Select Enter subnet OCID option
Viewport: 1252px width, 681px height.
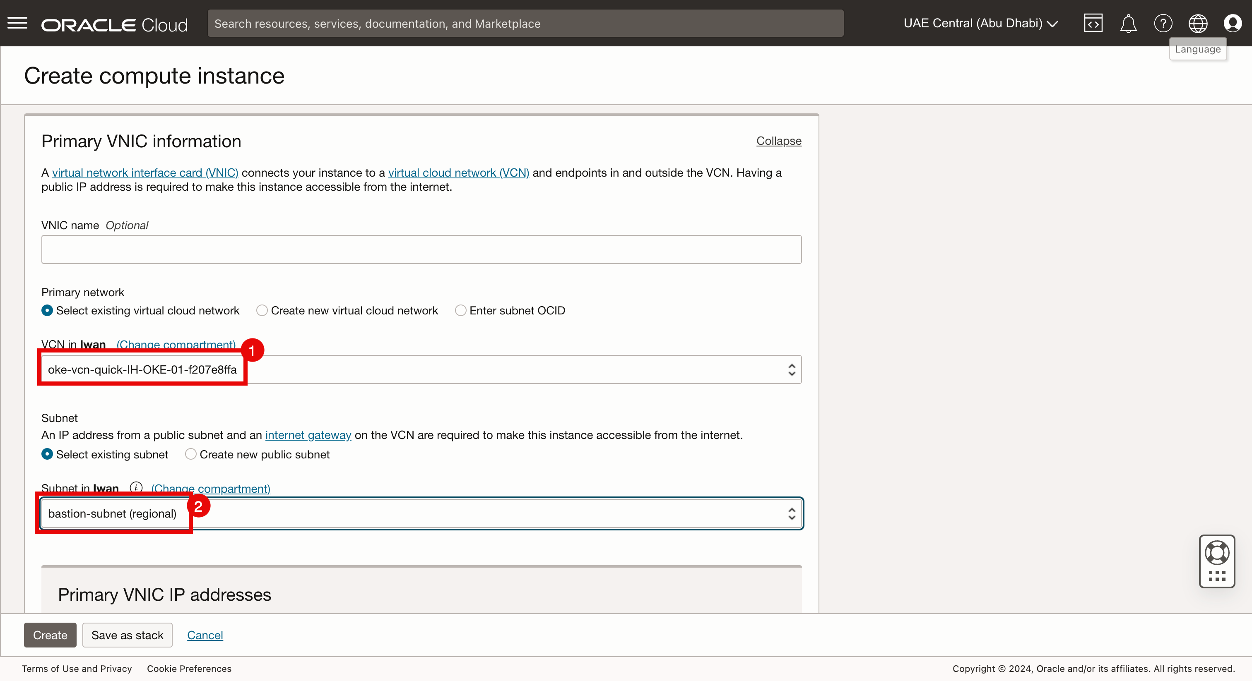pos(460,310)
